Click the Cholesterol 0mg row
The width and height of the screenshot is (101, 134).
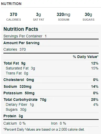[51, 80]
